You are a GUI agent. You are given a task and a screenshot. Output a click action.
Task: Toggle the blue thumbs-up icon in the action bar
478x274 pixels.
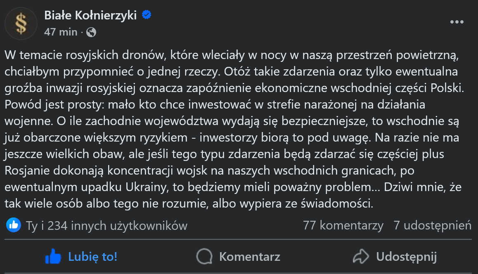[x=53, y=257]
